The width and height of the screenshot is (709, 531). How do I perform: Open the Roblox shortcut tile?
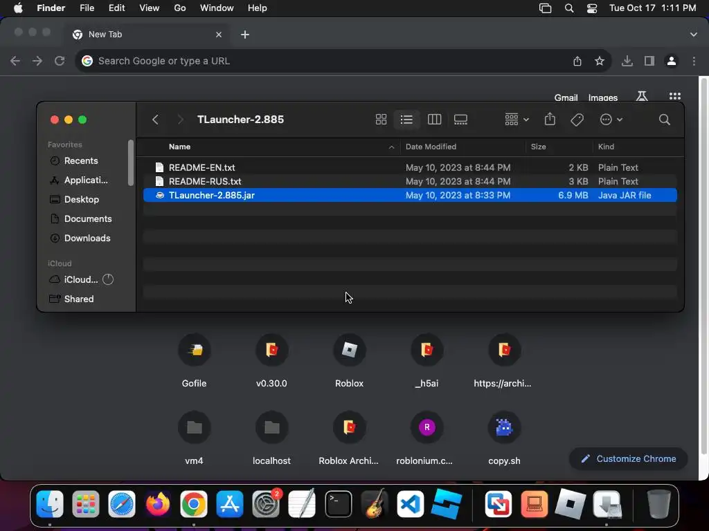click(x=349, y=361)
